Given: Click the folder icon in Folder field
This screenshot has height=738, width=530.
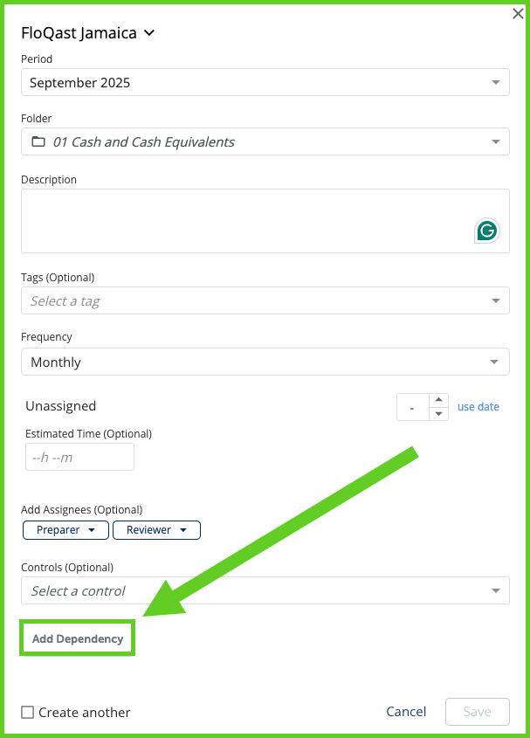Looking at the screenshot, I should tap(38, 141).
